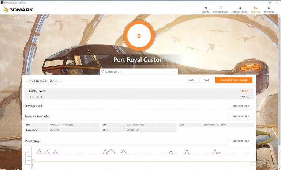Image resolution: width=281 pixels, height=170 pixels.
Task: Close the 3DMark window
Action: 277,3
